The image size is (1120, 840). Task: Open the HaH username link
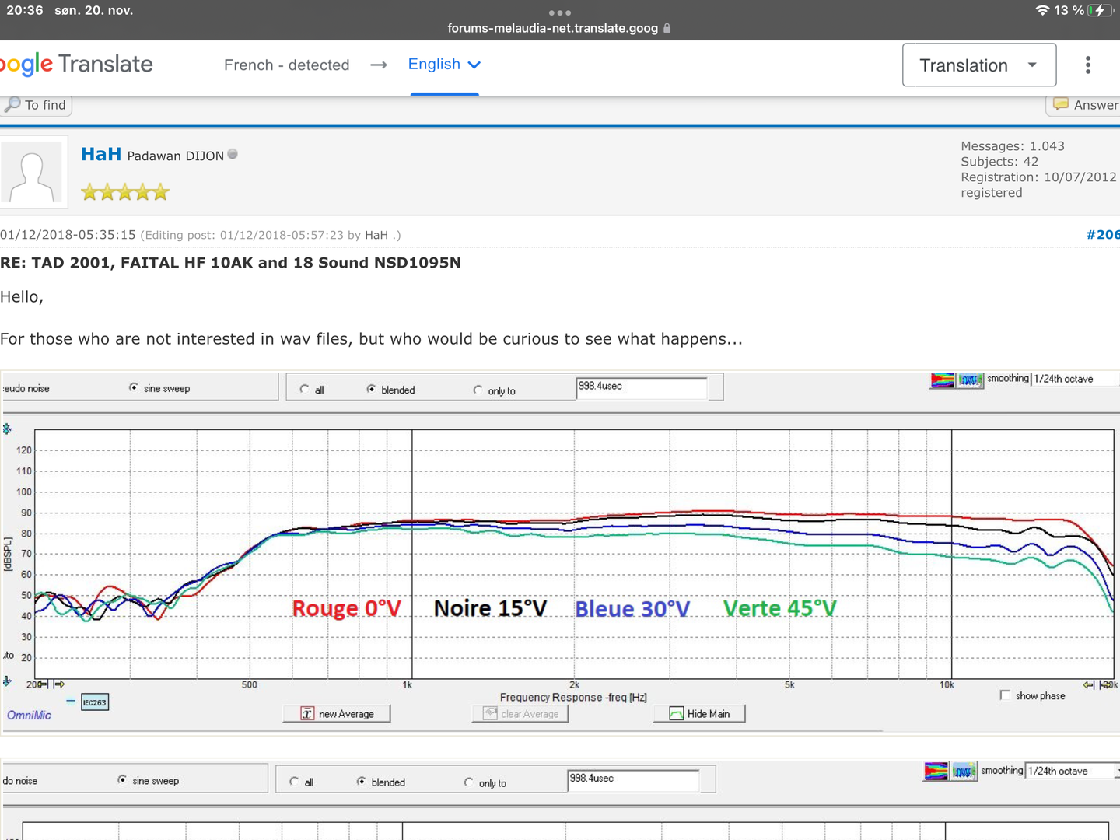click(101, 155)
